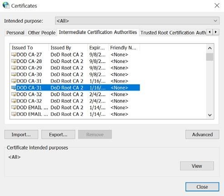Click the list scroll down arrow
The image size is (224, 196).
point(210,115)
